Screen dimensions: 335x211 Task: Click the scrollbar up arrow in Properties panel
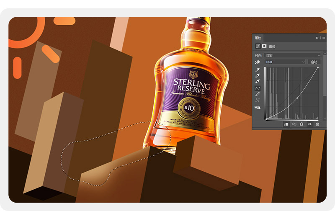click(325, 53)
